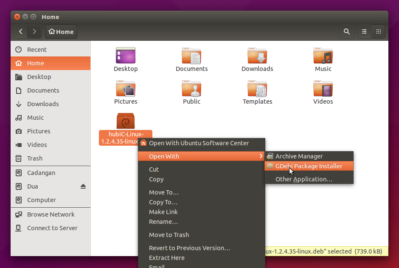The height and width of the screenshot is (268, 399).
Task: Select the Documents folder icon
Action: 191,56
